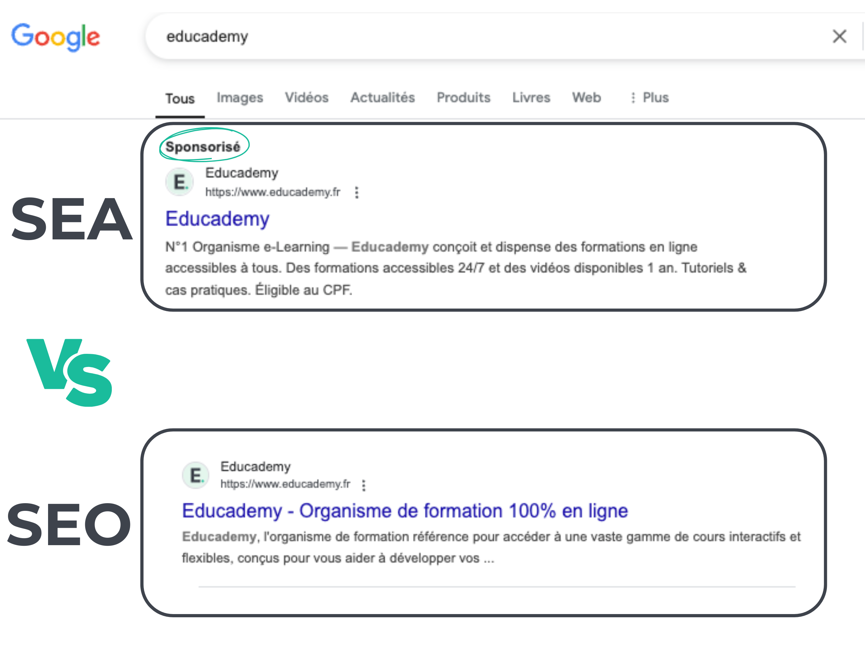This screenshot has width=865, height=649.
Task: Clear the search query with the X
Action: click(x=839, y=37)
